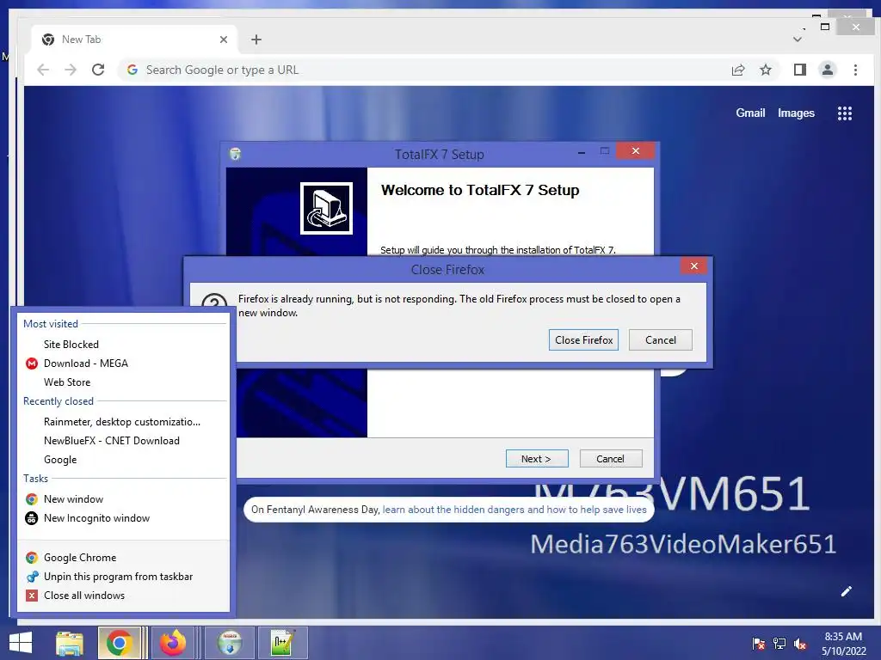881x660 pixels.
Task: Click the Chrome forward arrow
Action: (71, 70)
